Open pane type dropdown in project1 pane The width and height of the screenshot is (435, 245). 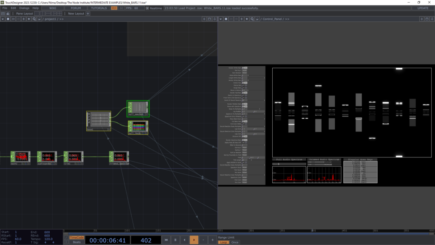3,19
